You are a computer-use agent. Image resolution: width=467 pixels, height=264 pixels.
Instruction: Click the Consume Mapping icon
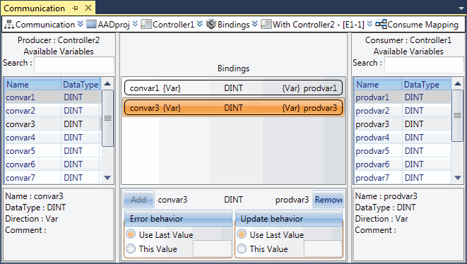coord(381,24)
